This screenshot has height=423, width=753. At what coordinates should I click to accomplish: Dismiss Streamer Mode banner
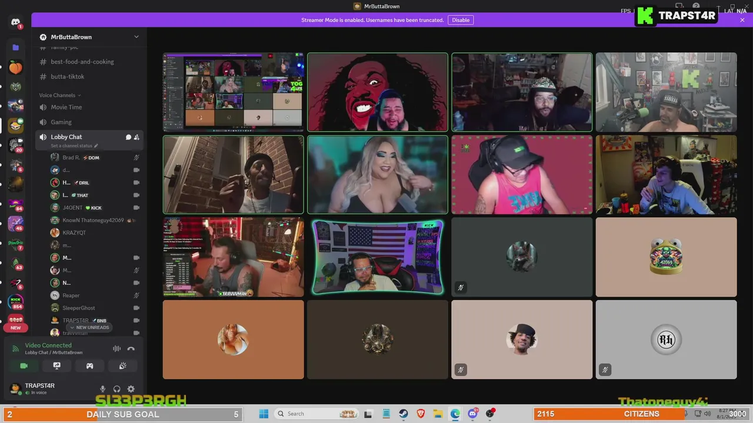(742, 20)
